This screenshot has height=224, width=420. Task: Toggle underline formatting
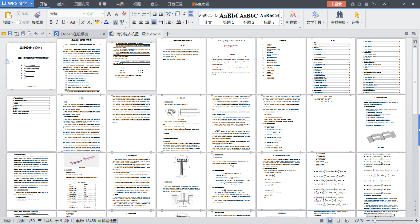63,22
